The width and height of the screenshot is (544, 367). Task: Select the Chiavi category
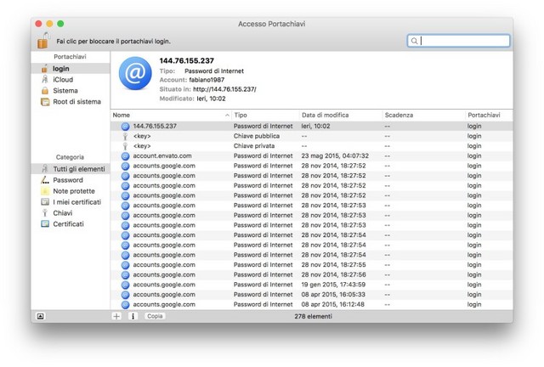(63, 213)
